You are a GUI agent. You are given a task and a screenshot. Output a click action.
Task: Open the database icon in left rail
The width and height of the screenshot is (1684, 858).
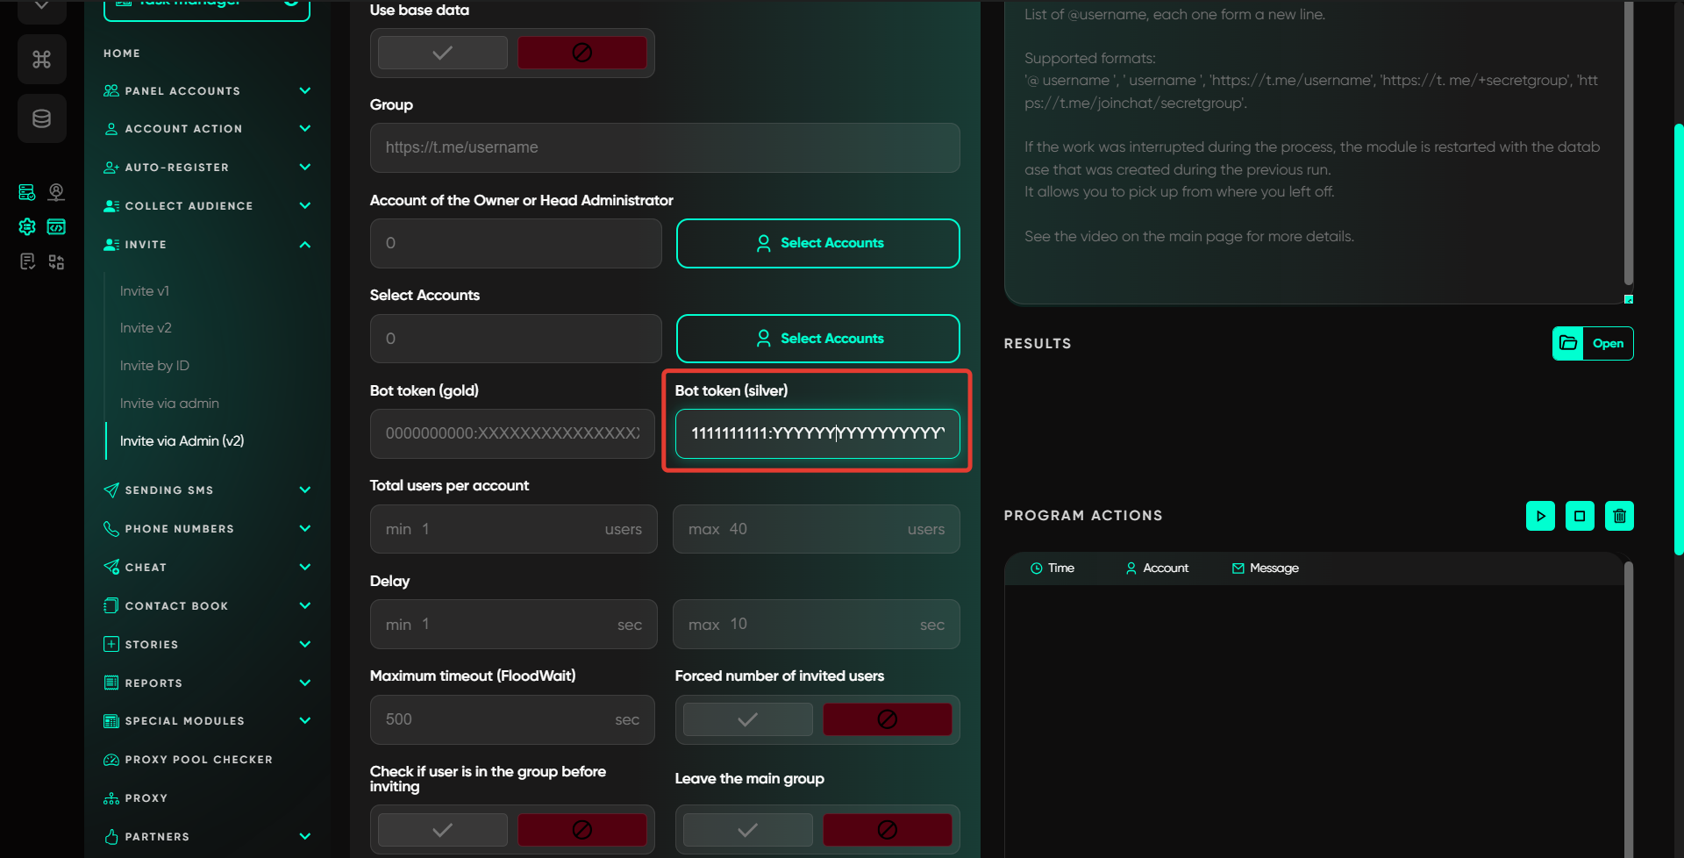(x=41, y=118)
